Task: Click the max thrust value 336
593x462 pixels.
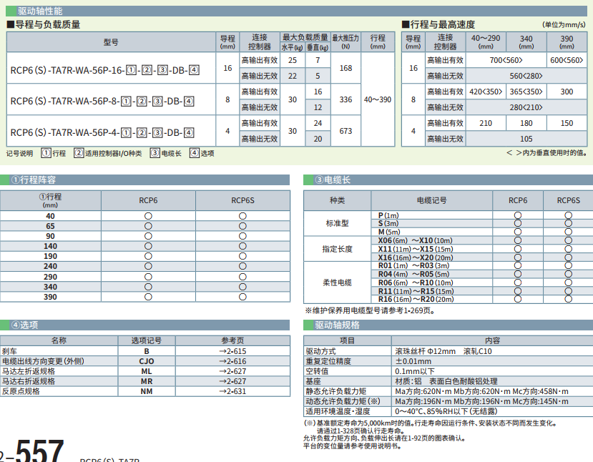Action: pos(345,99)
